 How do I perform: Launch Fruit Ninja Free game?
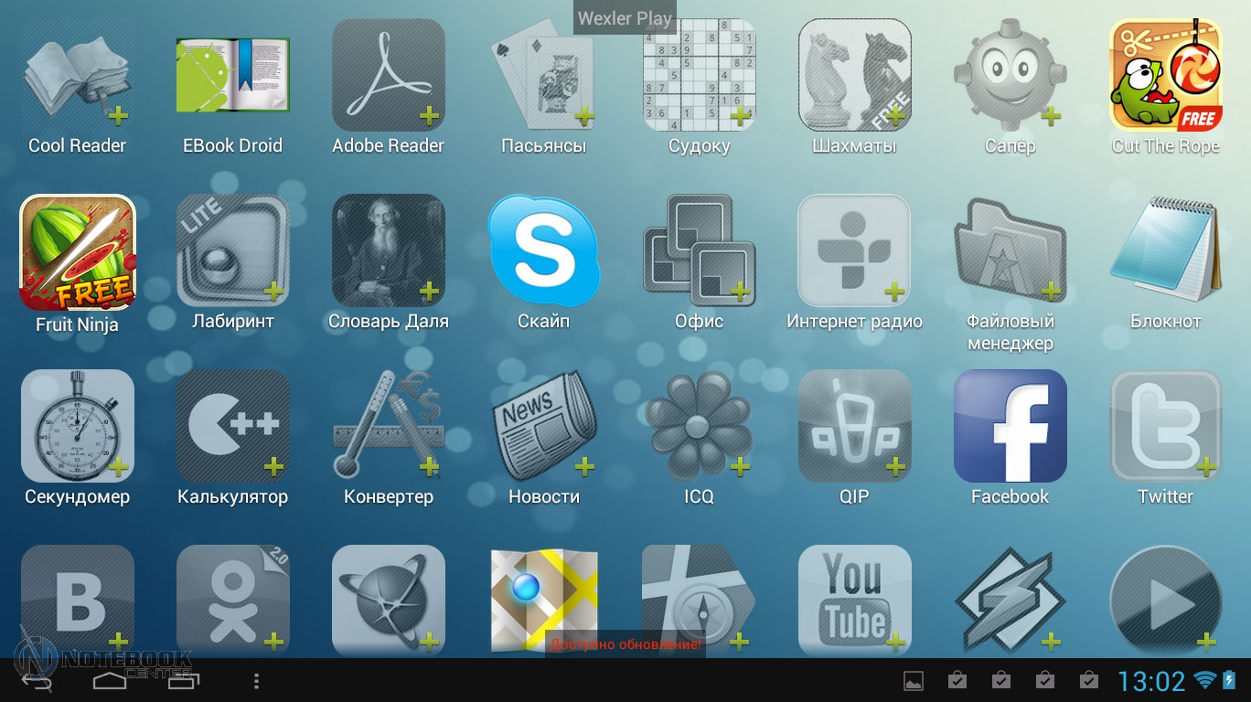point(78,253)
